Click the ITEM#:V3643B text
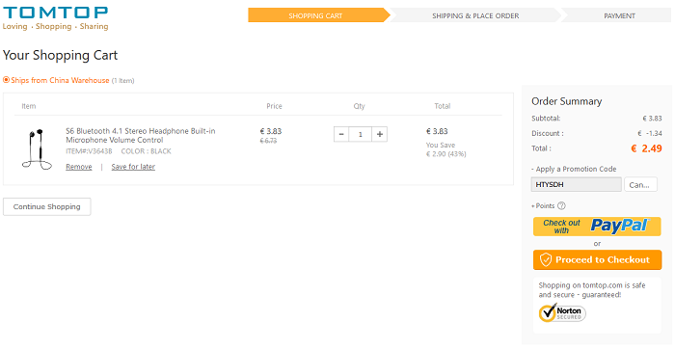The height and width of the screenshot is (349, 675). click(89, 151)
